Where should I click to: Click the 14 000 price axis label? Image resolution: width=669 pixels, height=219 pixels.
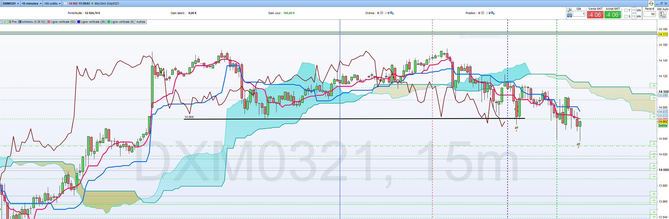(x=663, y=170)
